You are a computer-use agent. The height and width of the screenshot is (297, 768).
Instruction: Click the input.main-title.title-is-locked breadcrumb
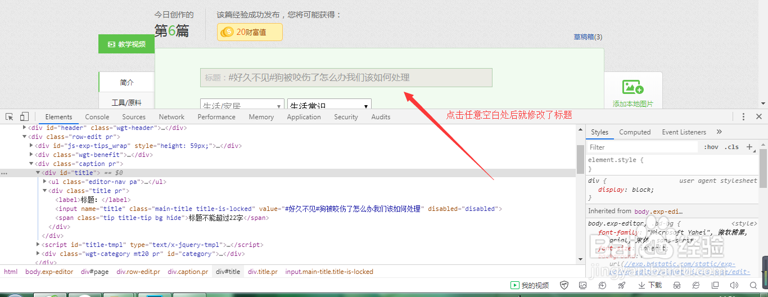point(329,271)
